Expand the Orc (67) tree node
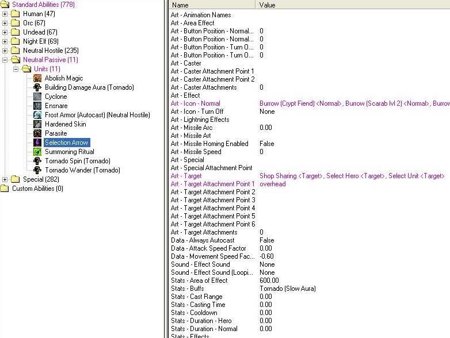Viewport: 450px width, 338px height. click(5, 23)
